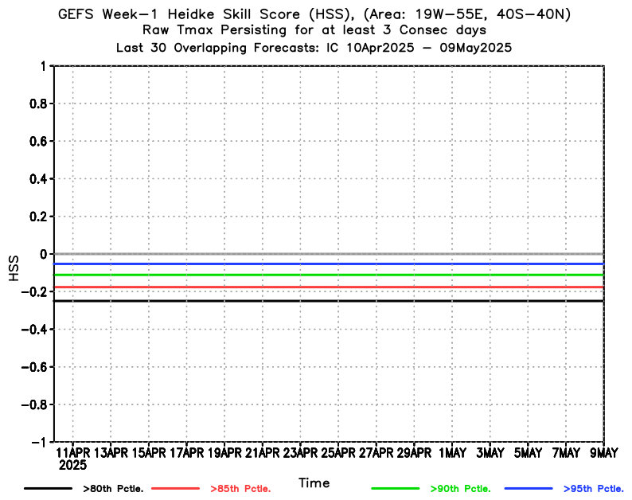Screen dimensions: 632x500
Task: Click the x-axis date '7MAY'
Action: pos(566,453)
